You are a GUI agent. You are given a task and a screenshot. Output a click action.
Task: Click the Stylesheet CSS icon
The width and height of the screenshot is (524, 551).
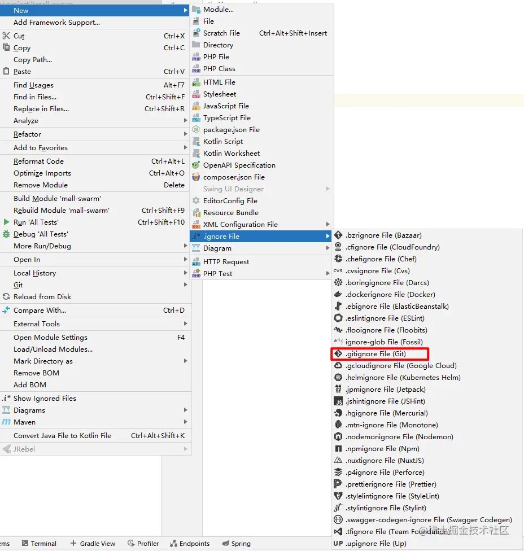[196, 94]
